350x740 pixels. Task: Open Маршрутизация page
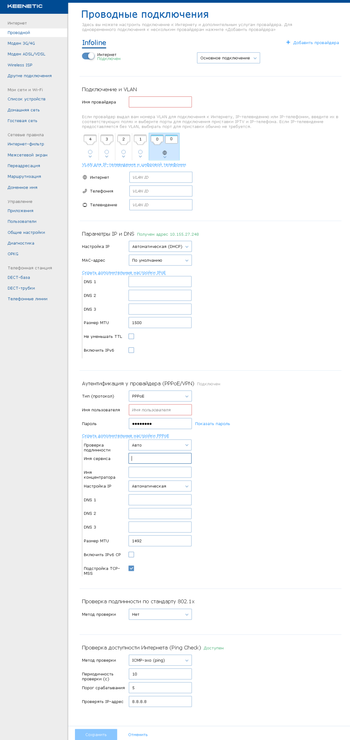[24, 176]
